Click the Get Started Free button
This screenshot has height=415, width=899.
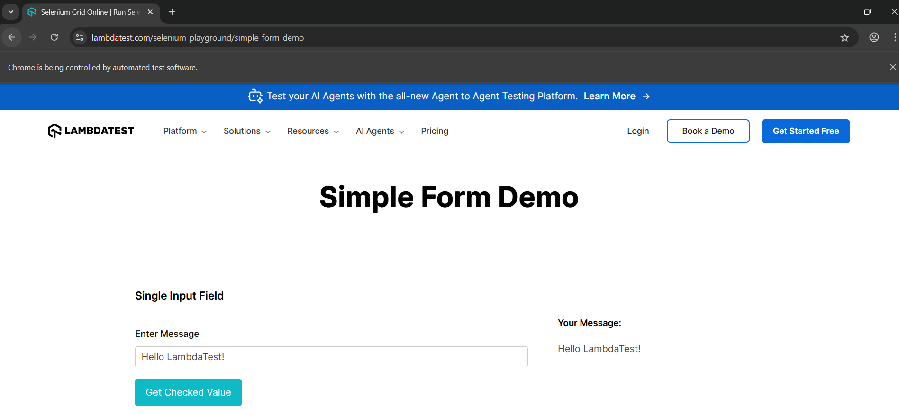806,131
